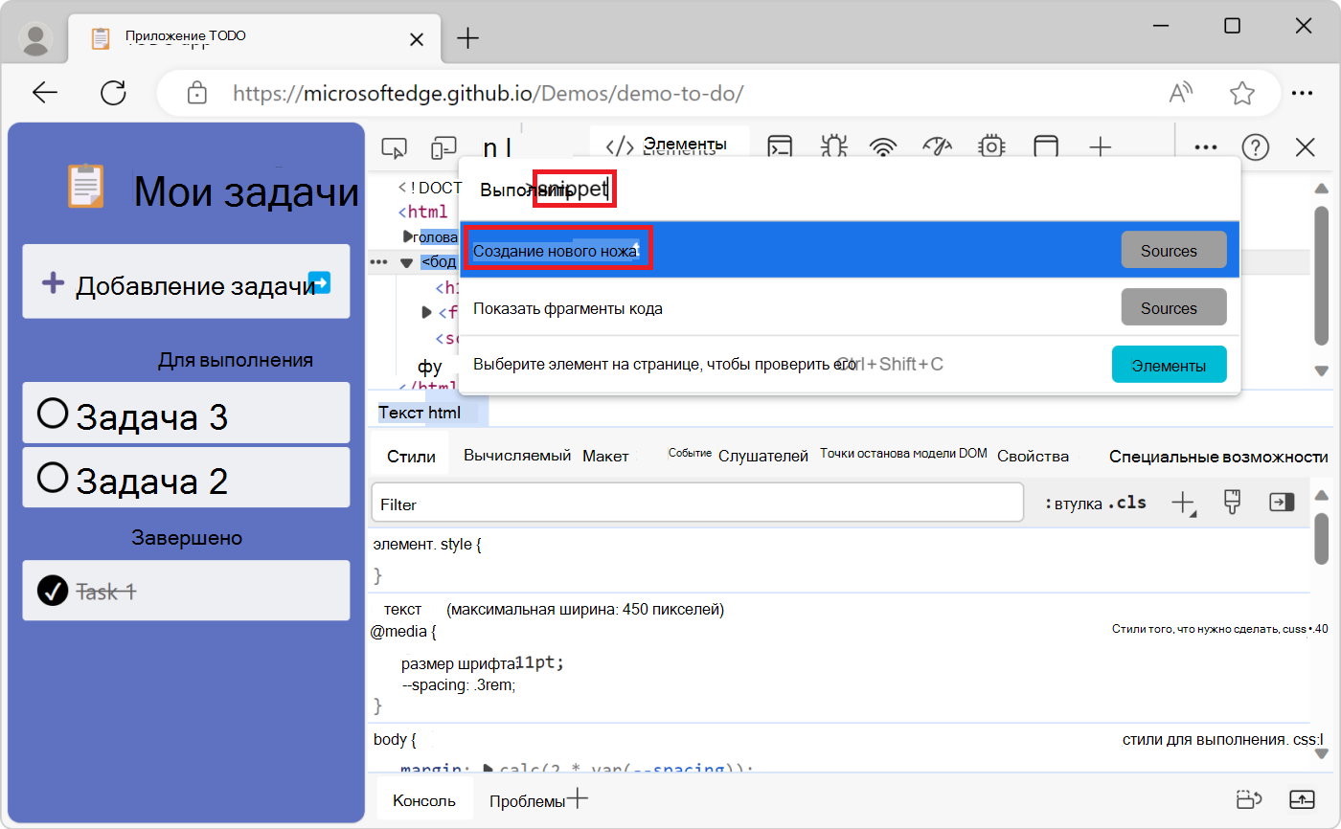
Task: Click the expand drawer icon
Action: 1302,800
